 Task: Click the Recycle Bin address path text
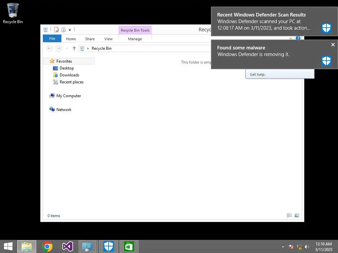coord(102,48)
